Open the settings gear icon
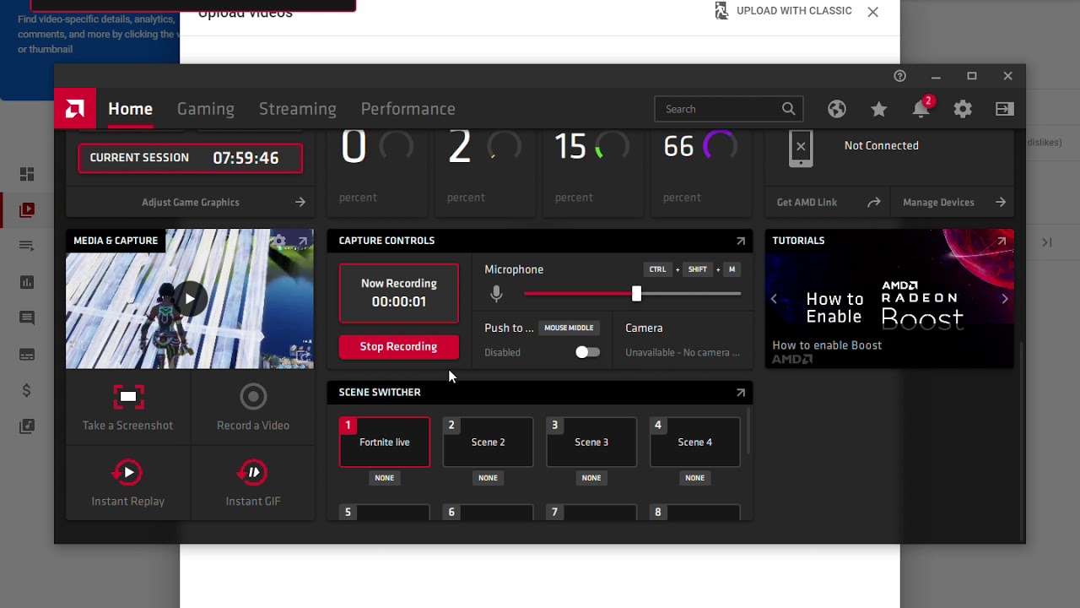 coord(963,109)
